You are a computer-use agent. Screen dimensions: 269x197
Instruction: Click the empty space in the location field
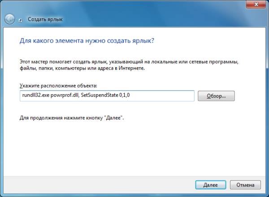pyautogui.click(x=166, y=96)
